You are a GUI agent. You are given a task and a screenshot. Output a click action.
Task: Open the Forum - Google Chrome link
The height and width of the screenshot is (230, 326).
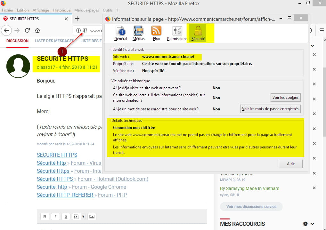(99, 187)
